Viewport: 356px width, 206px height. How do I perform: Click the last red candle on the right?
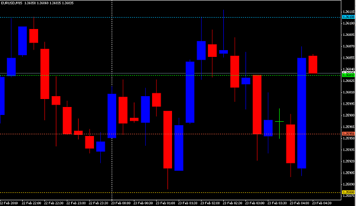coord(313,64)
